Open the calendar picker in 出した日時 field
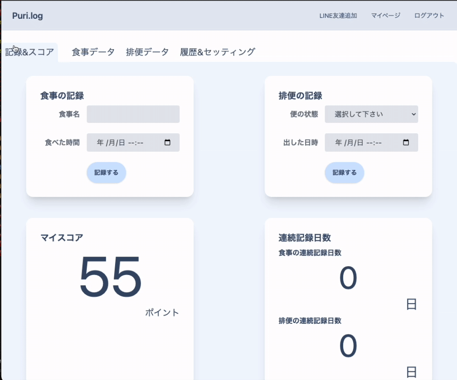 406,142
